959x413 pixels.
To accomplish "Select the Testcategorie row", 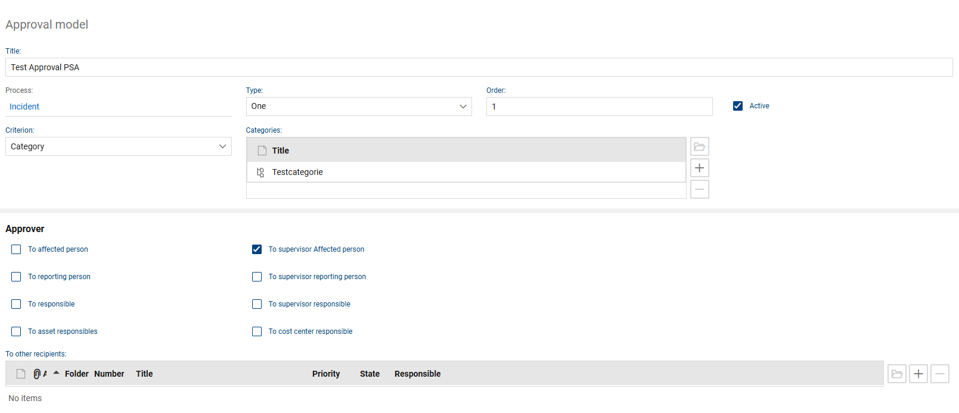I will coord(466,172).
